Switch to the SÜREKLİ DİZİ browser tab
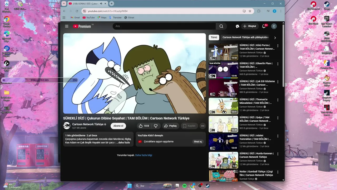This screenshot has height=190, width=337. 87,4
